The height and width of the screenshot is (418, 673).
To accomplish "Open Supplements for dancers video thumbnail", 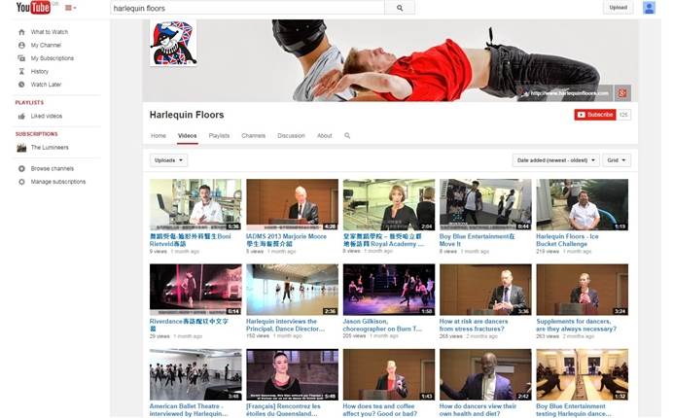I will 582,290.
